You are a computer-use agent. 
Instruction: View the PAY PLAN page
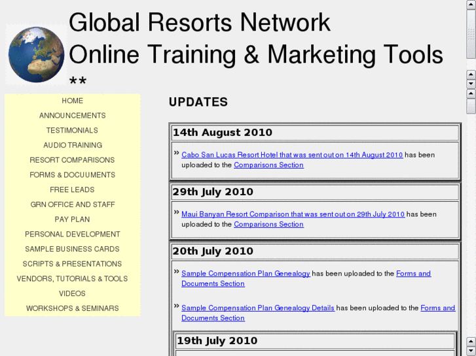pos(72,219)
